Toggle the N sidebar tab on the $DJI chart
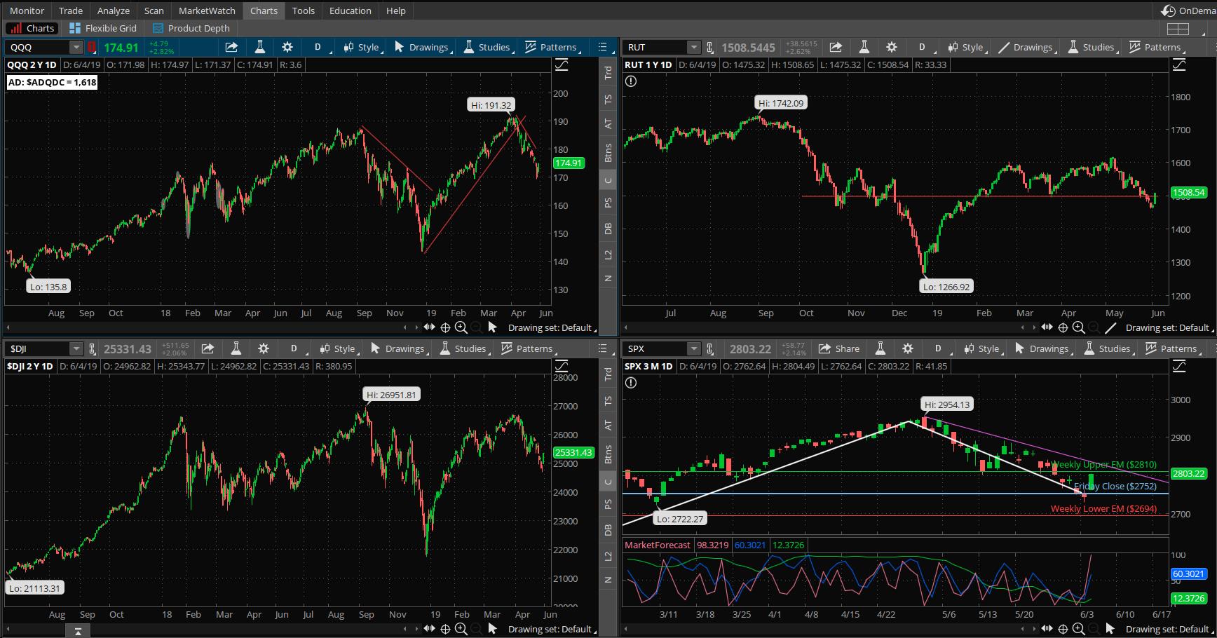The height and width of the screenshot is (638, 1217). [x=608, y=580]
